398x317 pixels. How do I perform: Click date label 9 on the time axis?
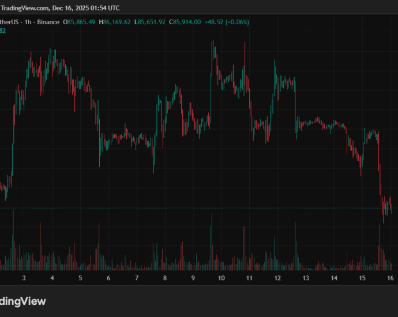(193, 278)
